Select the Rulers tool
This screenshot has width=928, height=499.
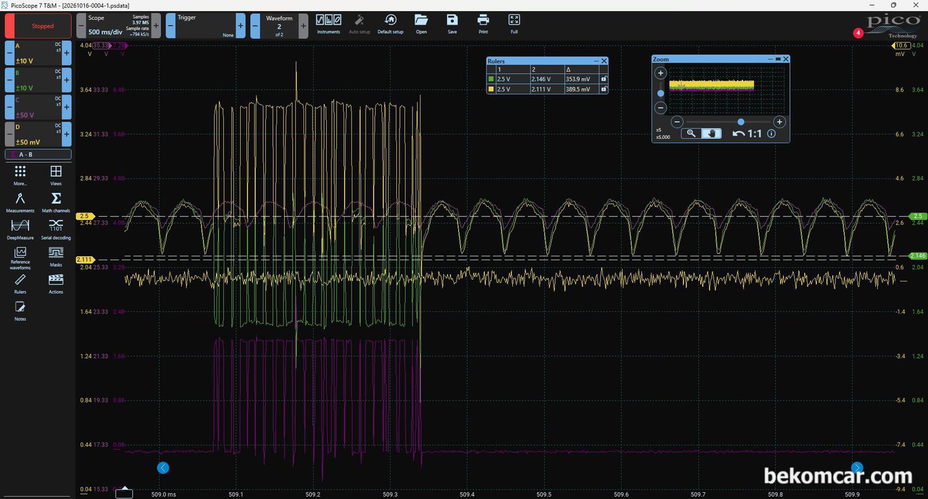tap(20, 284)
